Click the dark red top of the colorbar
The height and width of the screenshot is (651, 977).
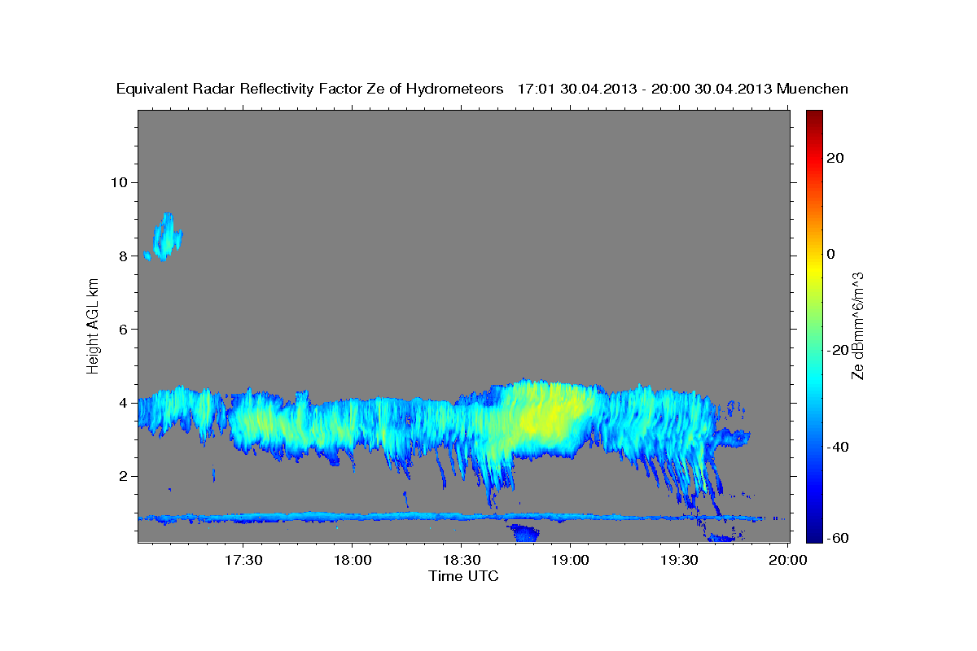click(x=815, y=118)
